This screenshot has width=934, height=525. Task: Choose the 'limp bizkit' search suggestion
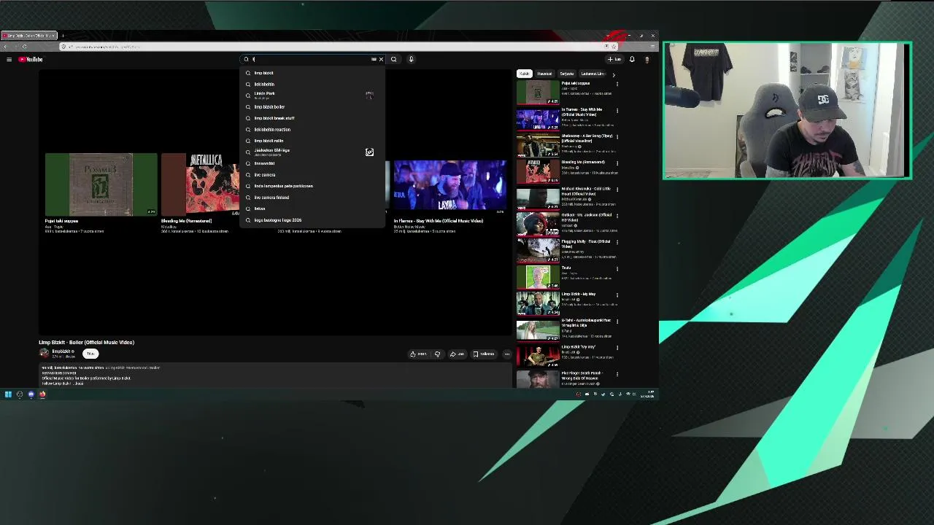pos(312,73)
